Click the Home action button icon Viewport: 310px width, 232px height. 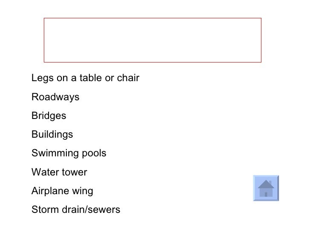tap(266, 188)
